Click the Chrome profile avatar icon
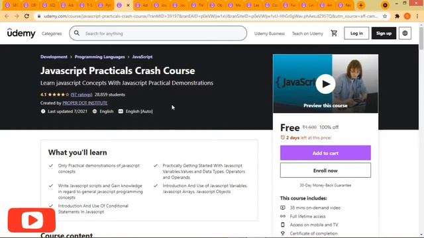Image resolution: width=424 pixels, height=238 pixels. point(407,16)
